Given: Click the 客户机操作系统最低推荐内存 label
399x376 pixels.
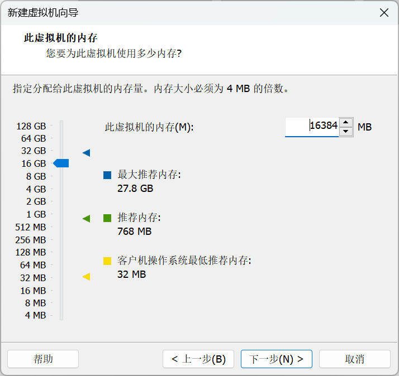Looking at the screenshot, I should click(x=184, y=261).
